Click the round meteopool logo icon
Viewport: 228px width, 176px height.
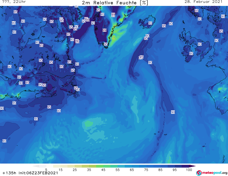click(x=199, y=173)
